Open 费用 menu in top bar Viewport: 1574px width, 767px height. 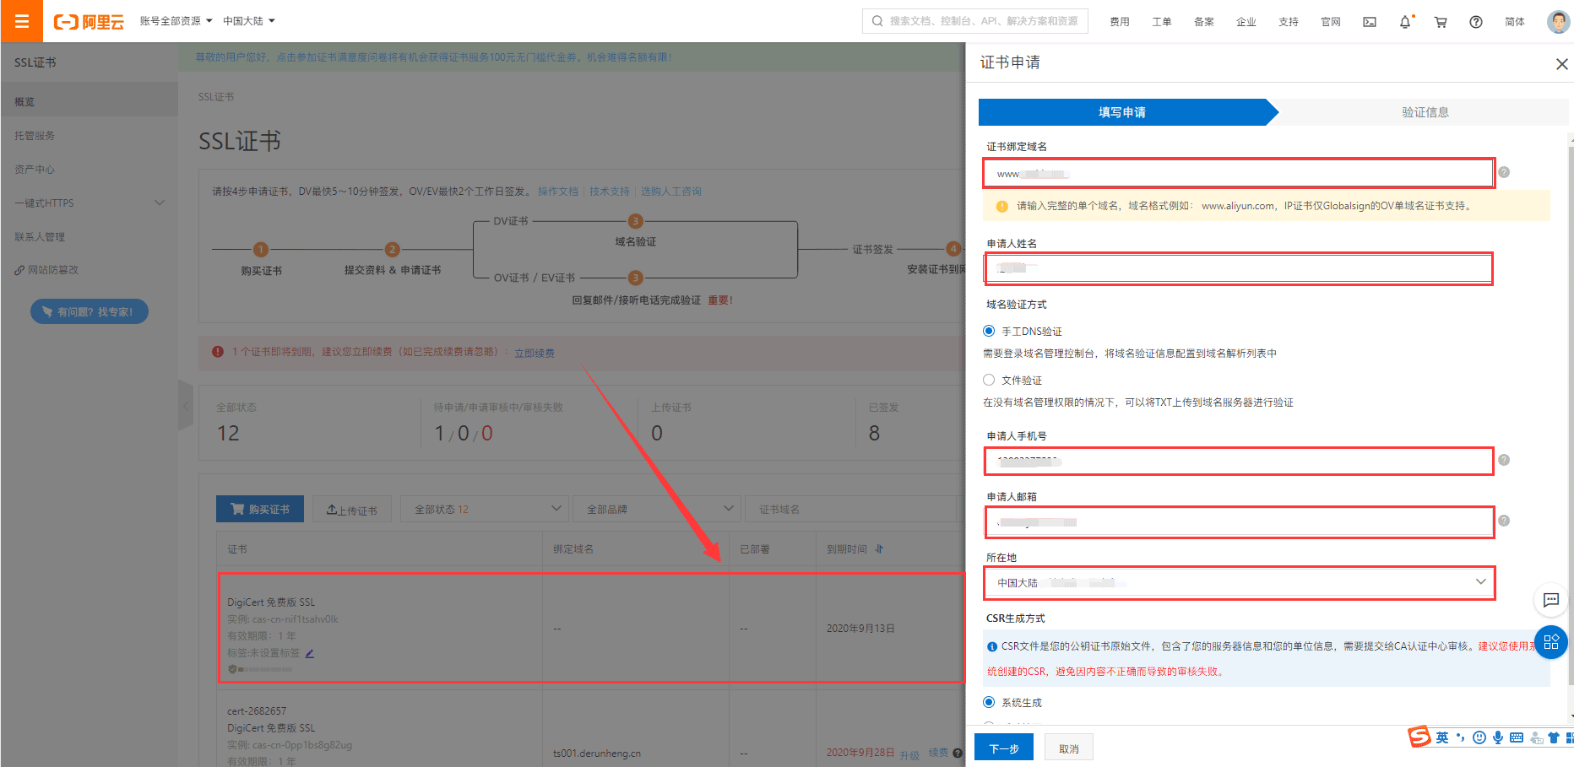pyautogui.click(x=1120, y=22)
